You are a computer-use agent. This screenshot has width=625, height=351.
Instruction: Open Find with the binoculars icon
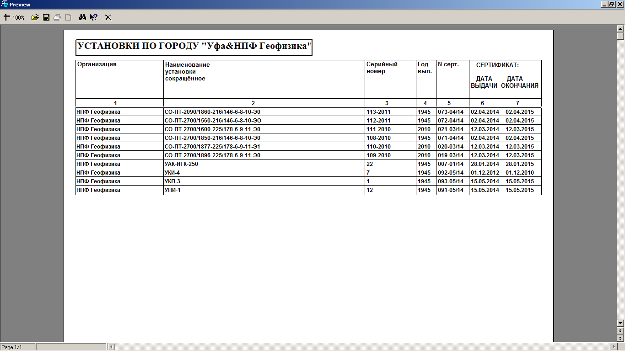click(83, 17)
